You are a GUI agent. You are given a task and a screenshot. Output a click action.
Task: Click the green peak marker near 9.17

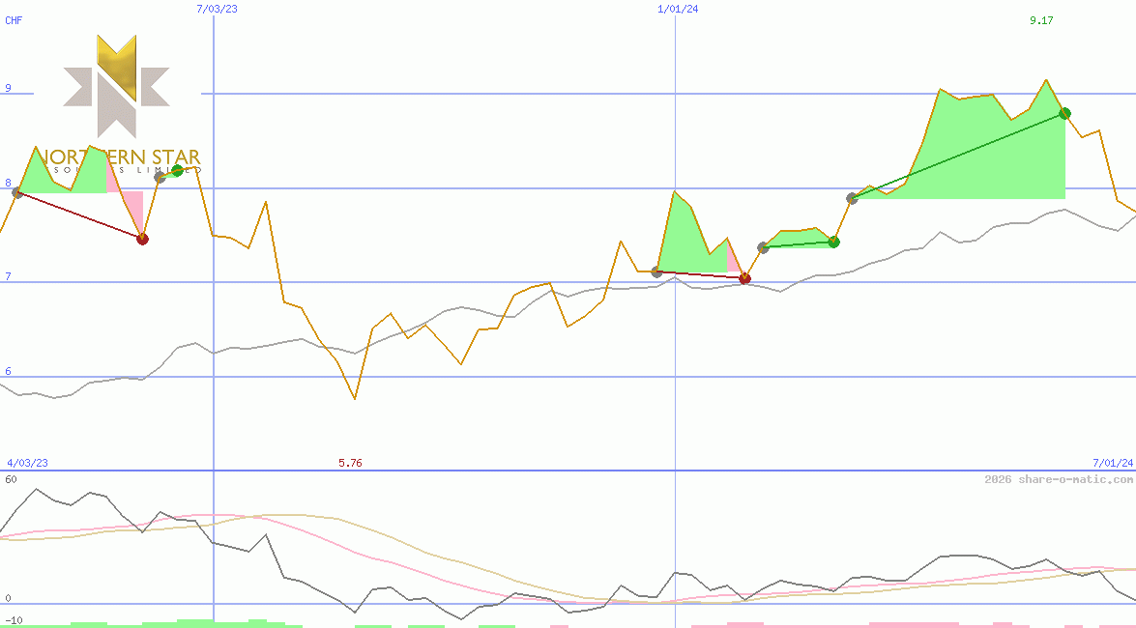[1064, 113]
